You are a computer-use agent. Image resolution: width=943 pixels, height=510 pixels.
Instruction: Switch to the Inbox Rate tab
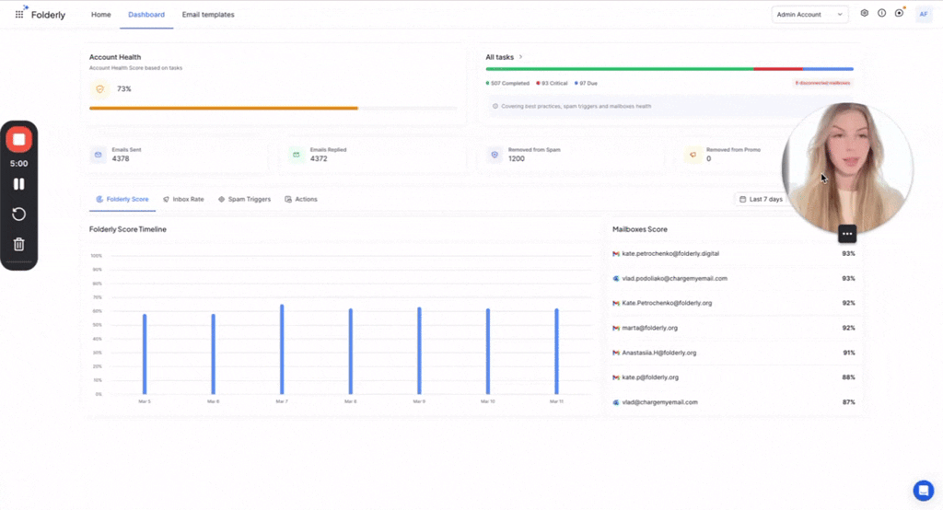pos(183,199)
